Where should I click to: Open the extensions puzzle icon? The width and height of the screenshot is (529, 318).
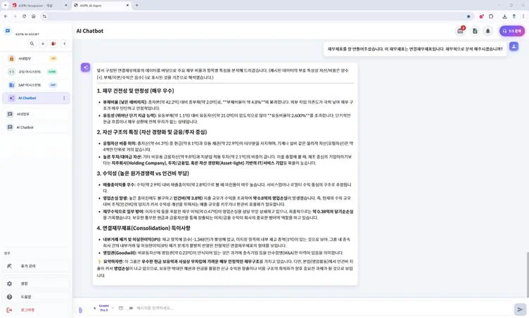coord(491,16)
